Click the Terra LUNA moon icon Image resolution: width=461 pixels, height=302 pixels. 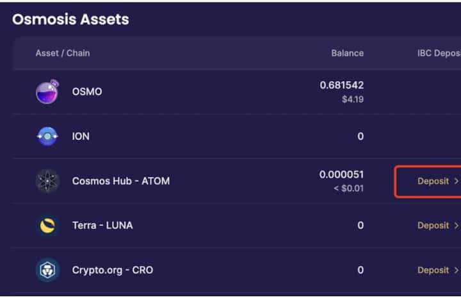47,226
